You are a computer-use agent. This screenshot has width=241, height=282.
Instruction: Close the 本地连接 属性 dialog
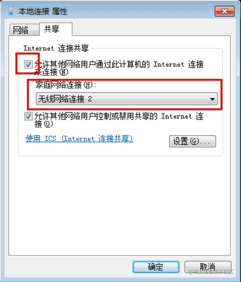(x=225, y=11)
